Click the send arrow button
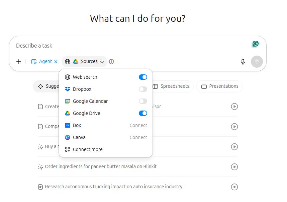The width and height of the screenshot is (287, 202). click(x=257, y=62)
